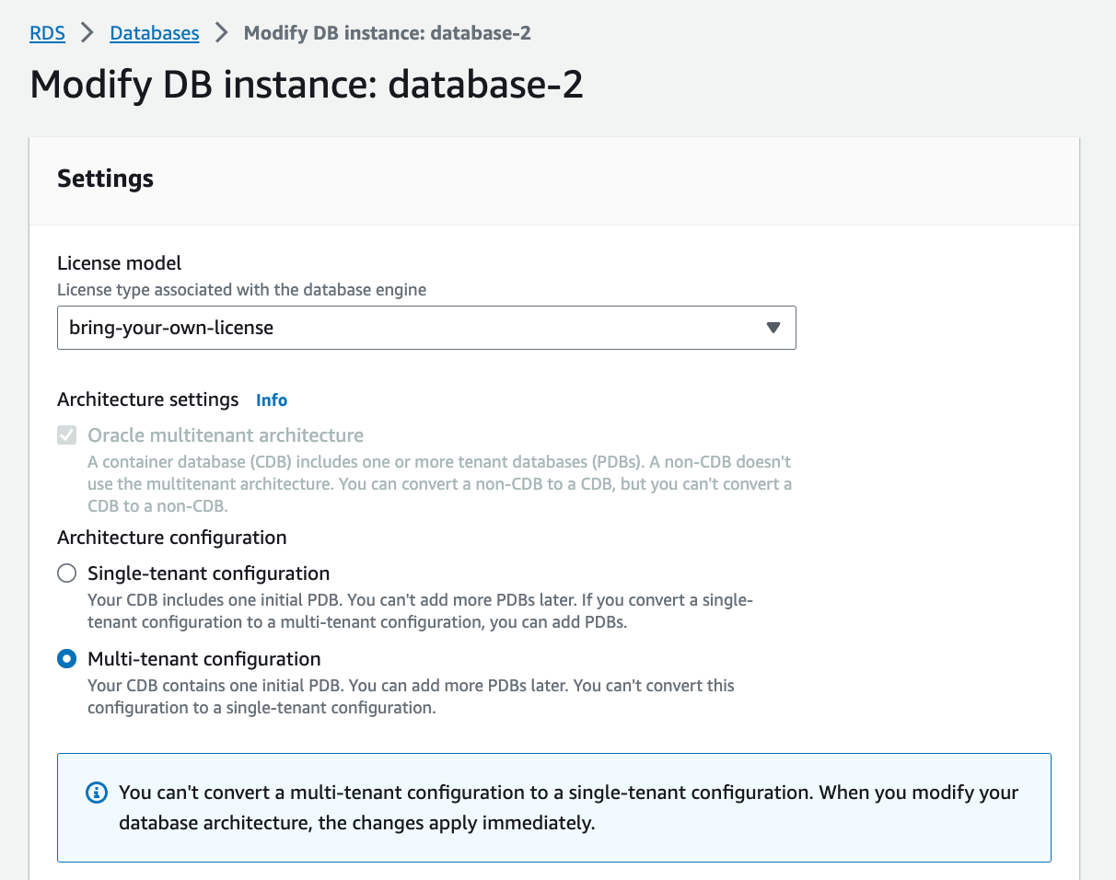Click the Multi-tenant configuration description text
The width and height of the screenshot is (1116, 880).
tap(411, 697)
